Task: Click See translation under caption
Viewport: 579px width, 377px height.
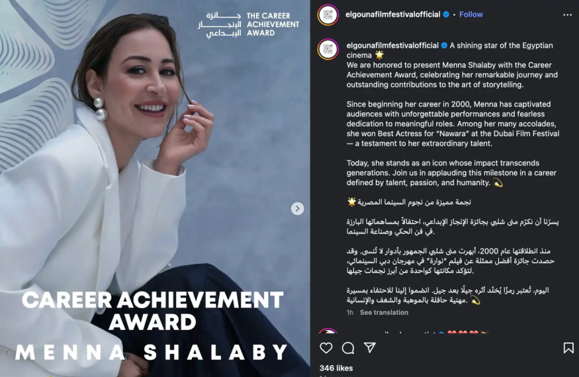Action: pos(384,312)
